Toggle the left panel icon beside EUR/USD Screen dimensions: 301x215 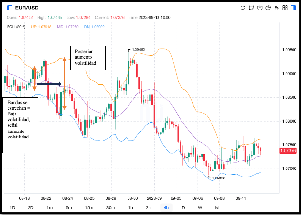tap(9, 8)
